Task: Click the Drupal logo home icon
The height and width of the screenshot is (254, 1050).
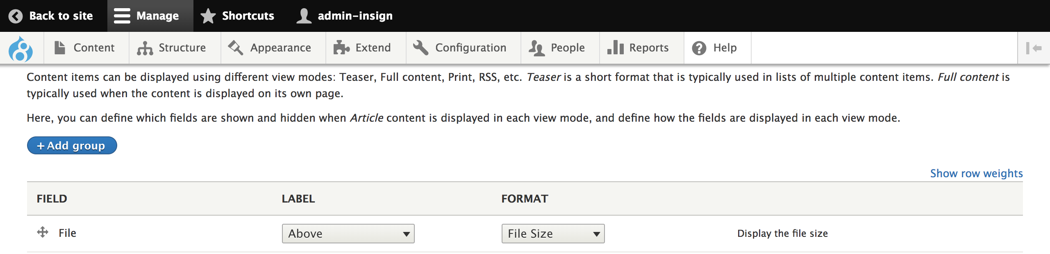Action: tap(21, 49)
